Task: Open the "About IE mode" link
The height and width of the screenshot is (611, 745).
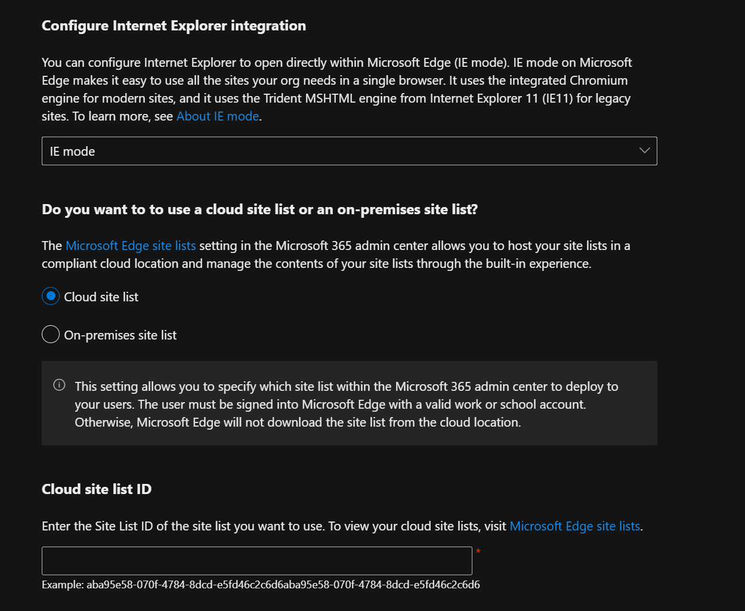Action: pyautogui.click(x=218, y=116)
